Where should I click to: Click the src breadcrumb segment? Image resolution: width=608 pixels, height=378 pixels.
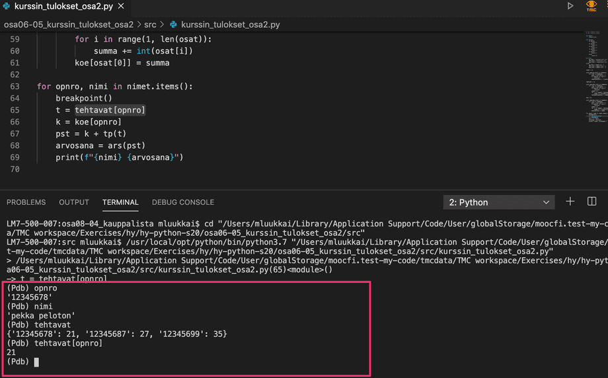pyautogui.click(x=150, y=24)
